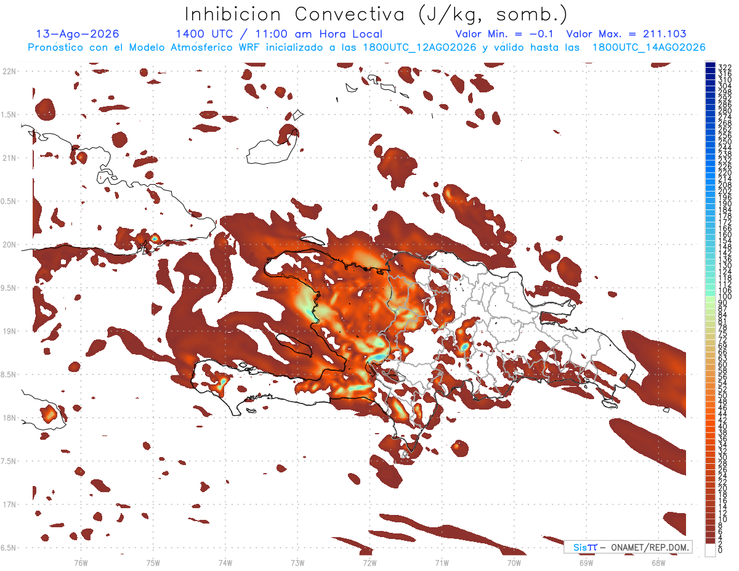Click the "0" color scale value
Viewport: 739px width, 571px height.
click(721, 550)
